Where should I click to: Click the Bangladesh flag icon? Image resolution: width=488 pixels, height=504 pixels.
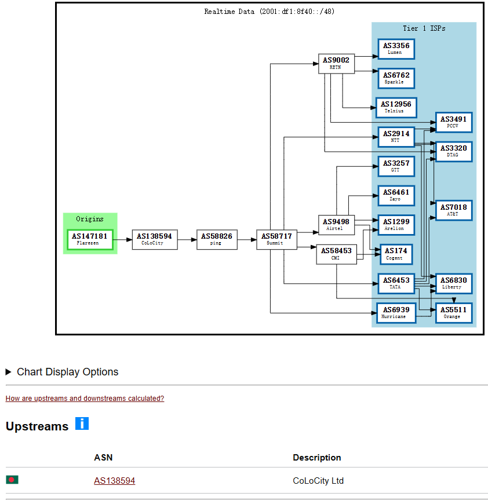click(12, 480)
